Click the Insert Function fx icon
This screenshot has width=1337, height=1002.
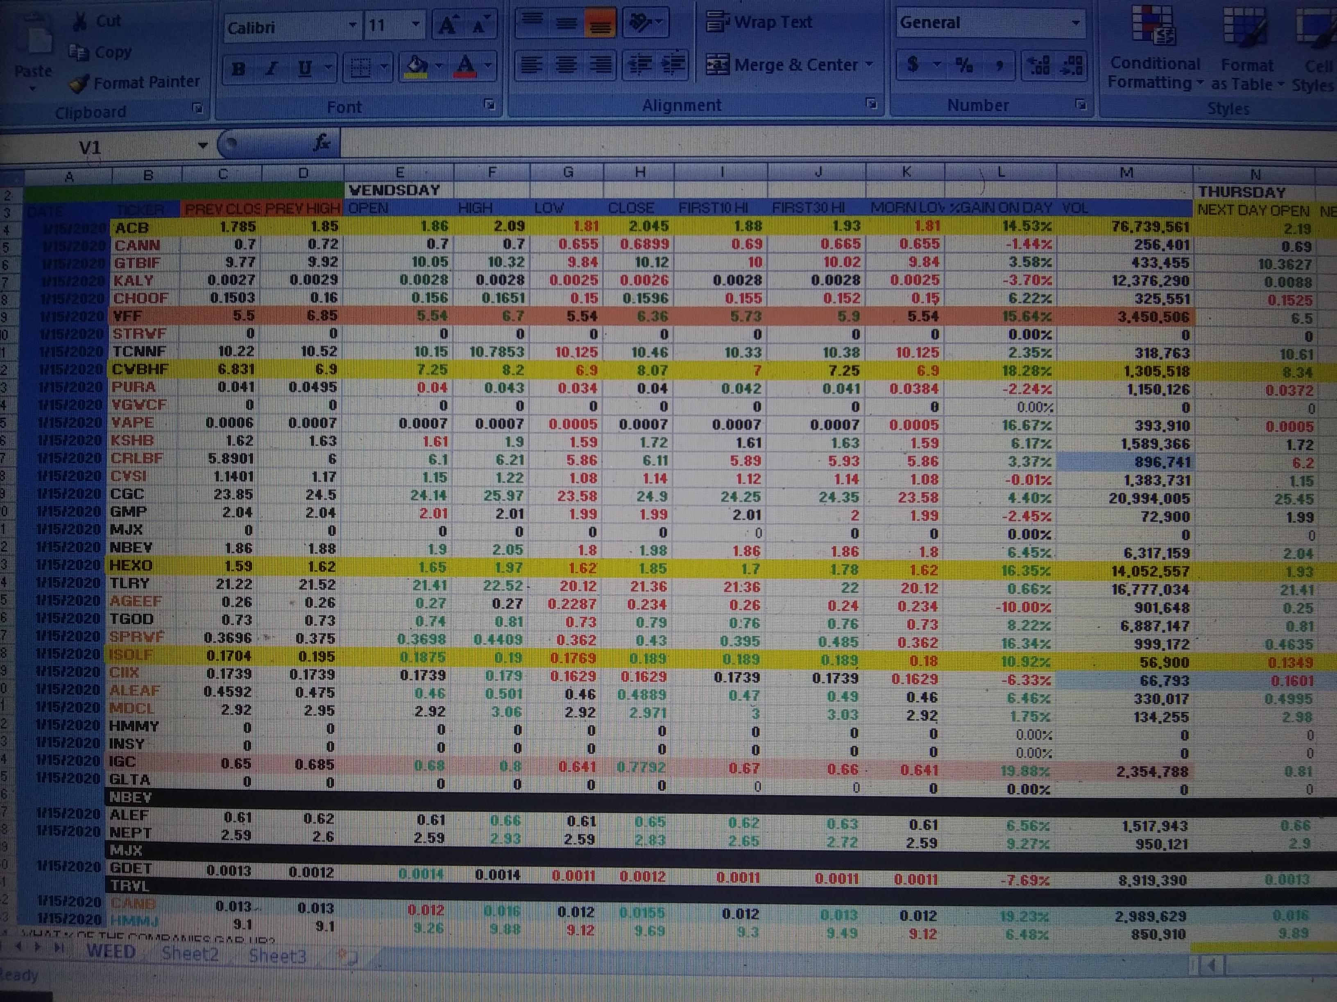[322, 143]
